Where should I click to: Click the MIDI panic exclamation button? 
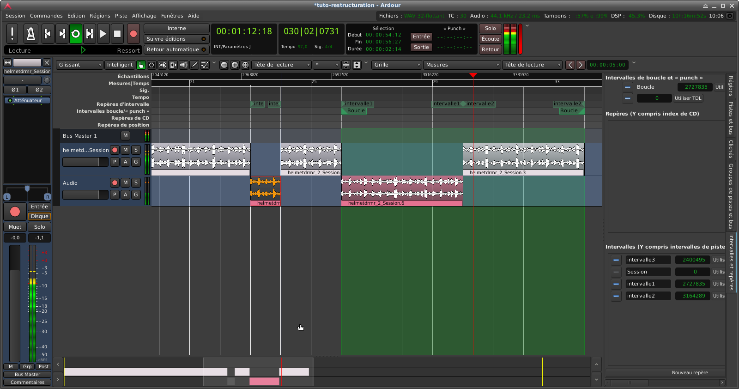12,34
